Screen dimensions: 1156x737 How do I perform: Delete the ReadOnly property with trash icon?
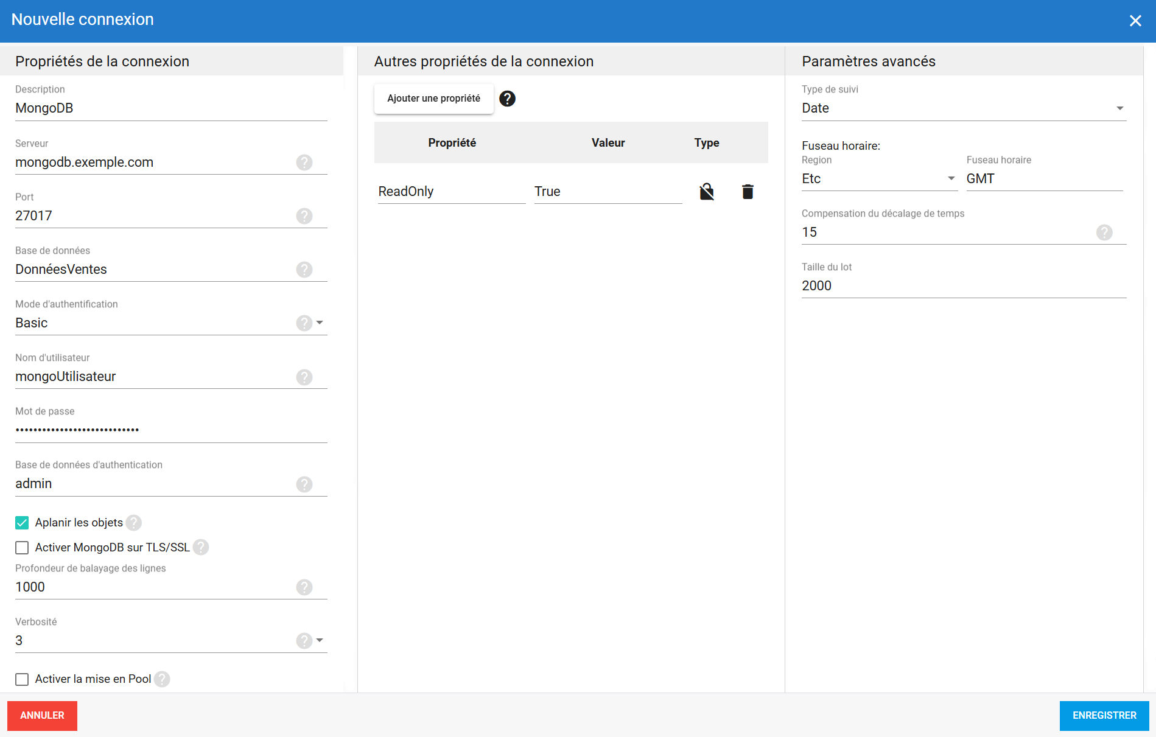748,192
